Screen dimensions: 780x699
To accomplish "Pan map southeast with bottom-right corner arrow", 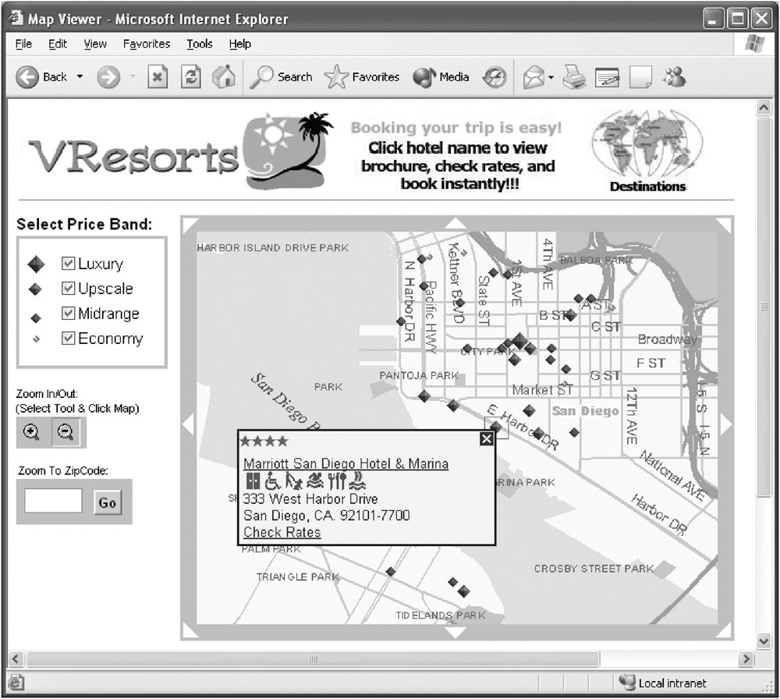I will [x=724, y=630].
